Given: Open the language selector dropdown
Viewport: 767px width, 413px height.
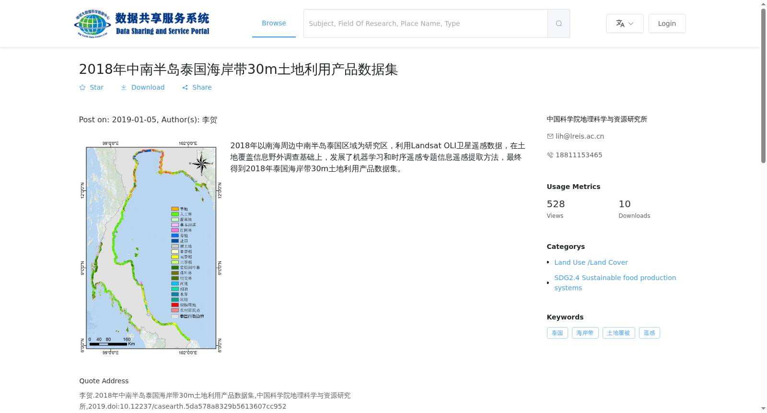Looking at the screenshot, I should (x=625, y=24).
